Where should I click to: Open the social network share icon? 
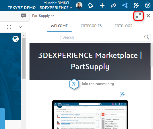[x=125, y=5]
